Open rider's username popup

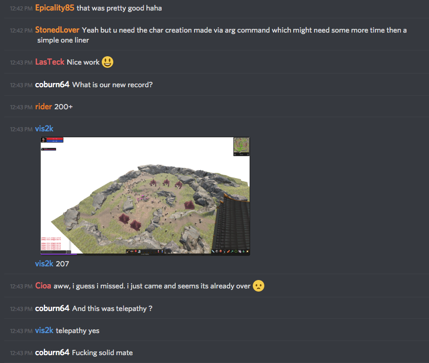(44, 107)
